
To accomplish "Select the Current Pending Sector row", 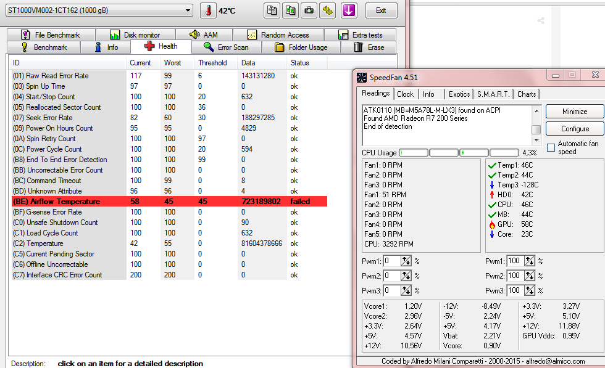I will [x=169, y=254].
